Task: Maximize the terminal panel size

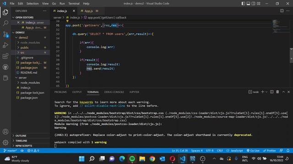Action: point(283,92)
